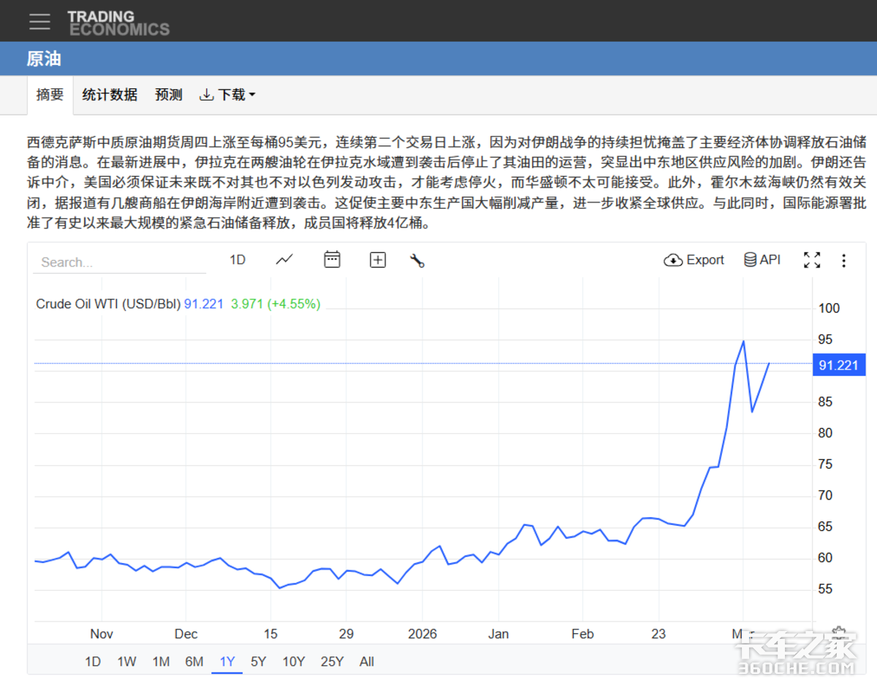Select the 摘要 summary tab
The width and height of the screenshot is (877, 693).
tap(50, 95)
